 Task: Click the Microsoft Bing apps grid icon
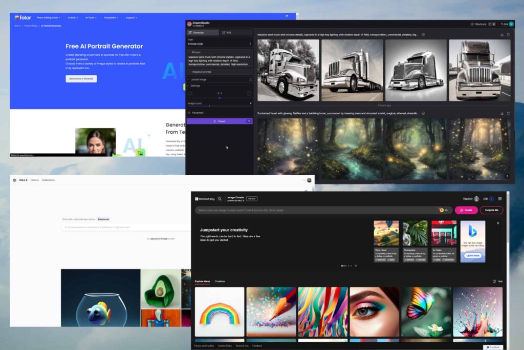click(196, 199)
